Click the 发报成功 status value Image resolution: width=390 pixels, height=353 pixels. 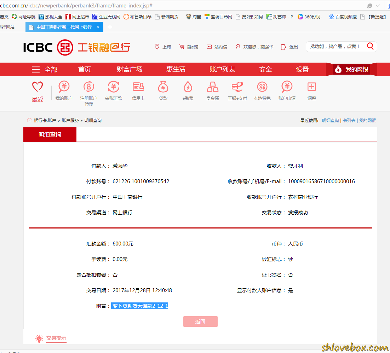point(298,213)
